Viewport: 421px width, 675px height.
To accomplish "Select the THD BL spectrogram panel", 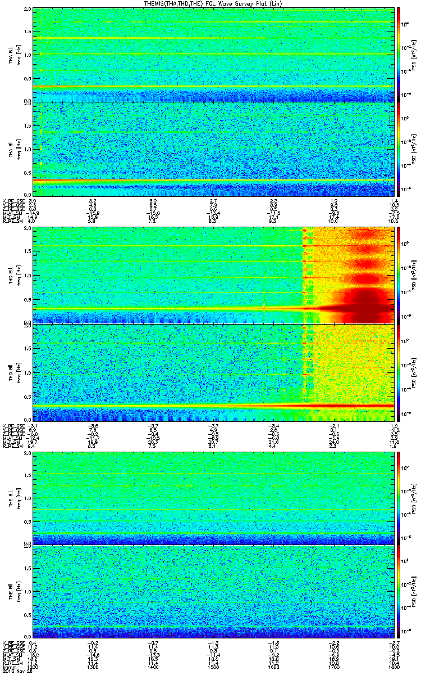I will (x=213, y=276).
